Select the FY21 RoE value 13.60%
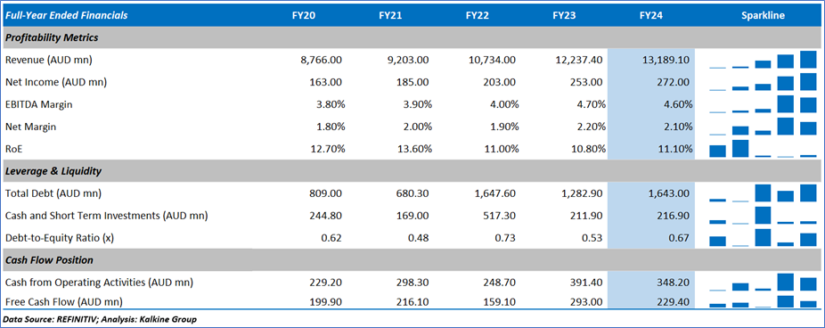 click(413, 149)
